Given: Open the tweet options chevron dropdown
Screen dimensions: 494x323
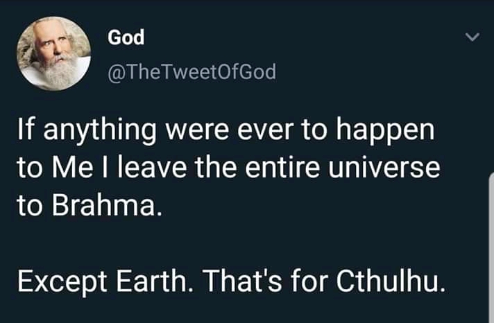Looking at the screenshot, I should [x=471, y=37].
